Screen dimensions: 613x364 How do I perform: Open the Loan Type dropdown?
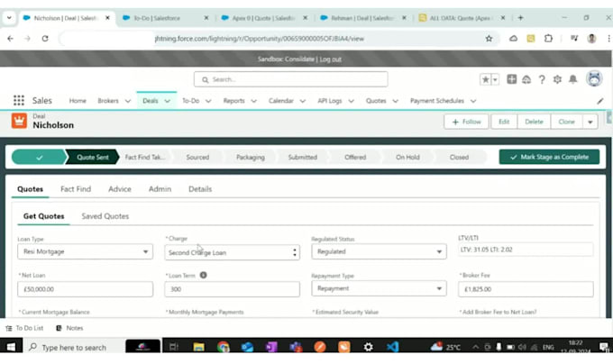(x=86, y=251)
